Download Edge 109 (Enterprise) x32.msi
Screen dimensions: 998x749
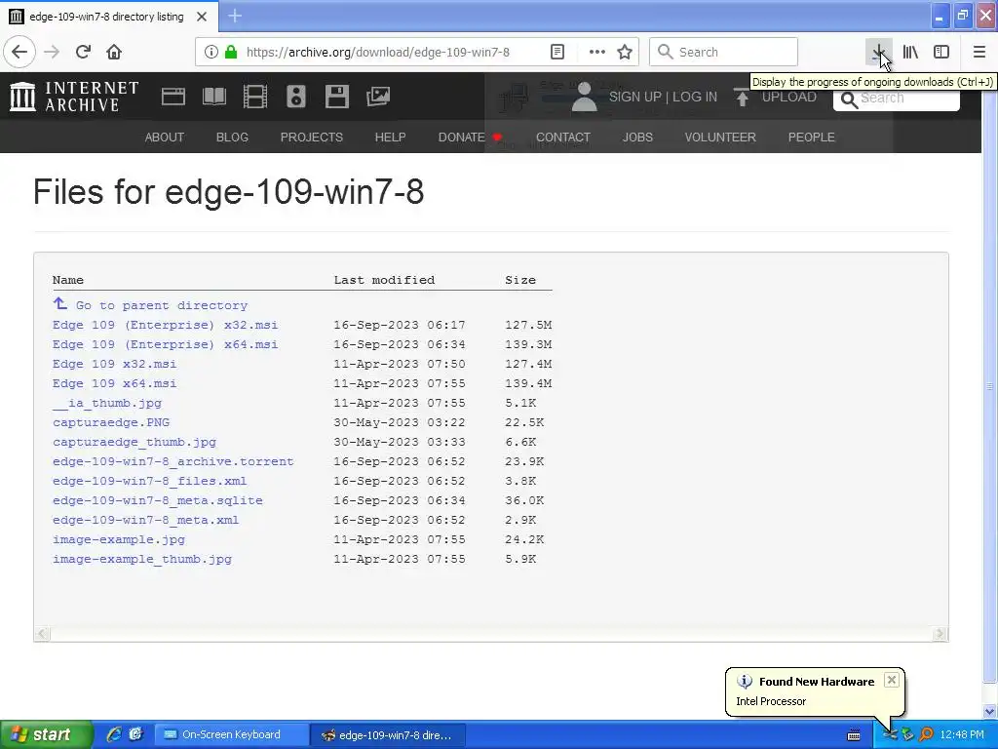(x=165, y=325)
